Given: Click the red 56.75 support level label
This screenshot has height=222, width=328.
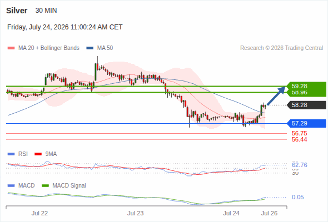Looking at the screenshot, I should click(299, 133).
